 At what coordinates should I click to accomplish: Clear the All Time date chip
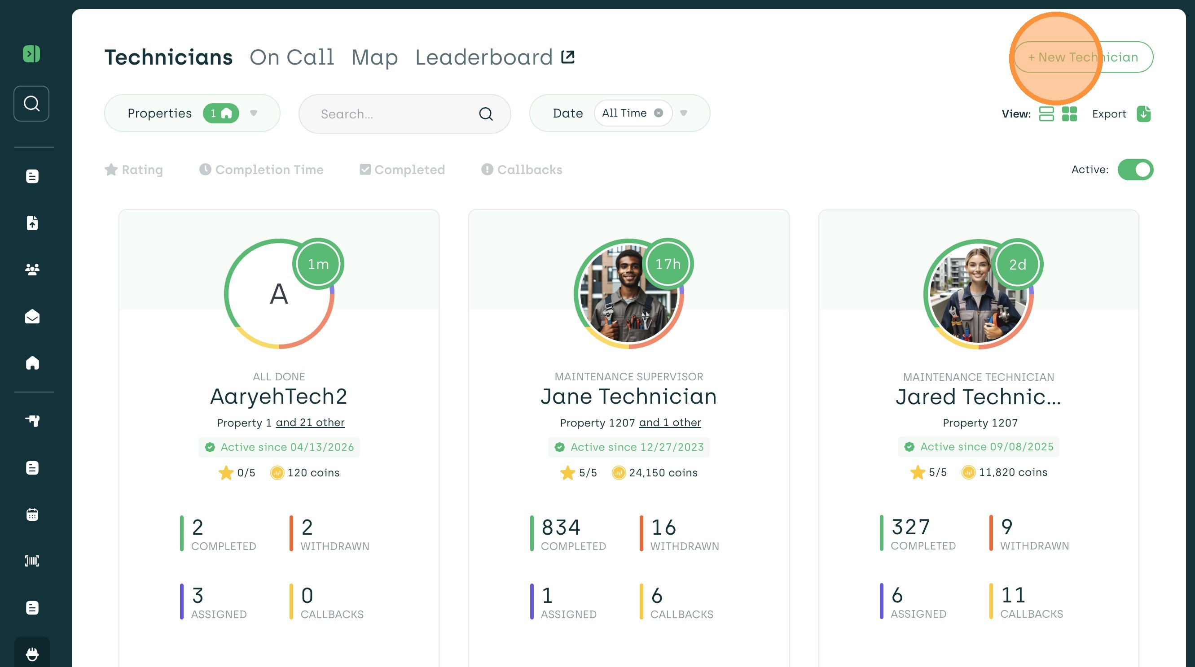(x=658, y=113)
